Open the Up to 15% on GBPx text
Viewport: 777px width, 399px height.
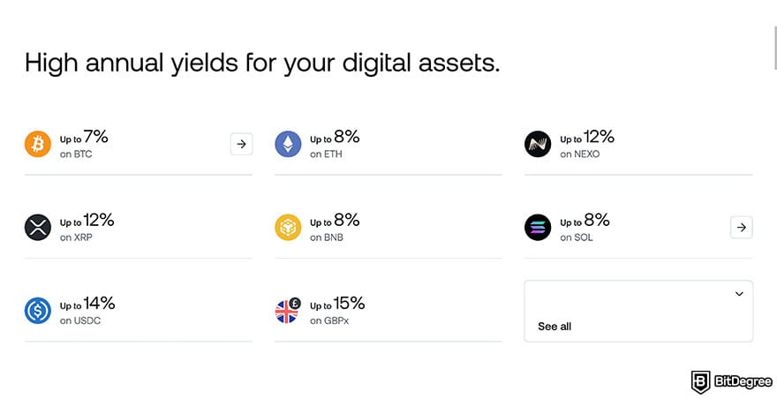(x=336, y=311)
